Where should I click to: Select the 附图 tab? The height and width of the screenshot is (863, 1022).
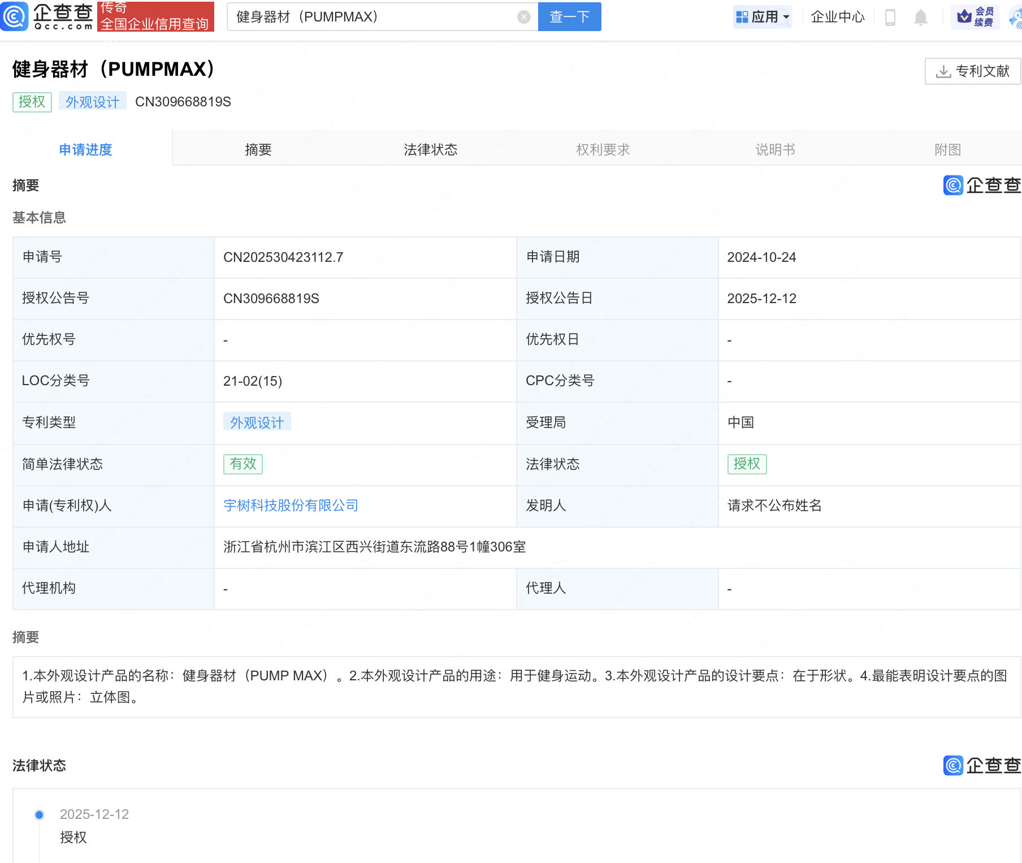click(x=947, y=149)
